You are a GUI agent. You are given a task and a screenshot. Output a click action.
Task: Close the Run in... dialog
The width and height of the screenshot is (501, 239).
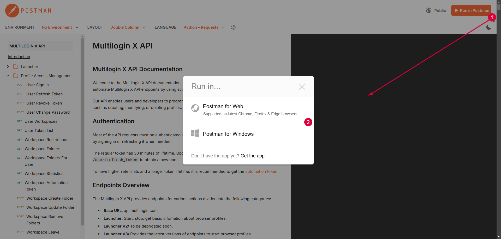302,87
